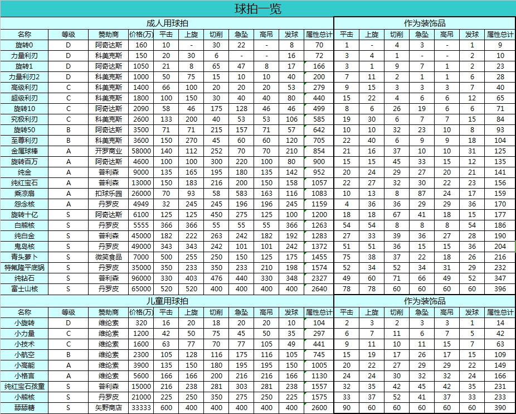Viewport: 516px width, 414px height.
Task: Select the 旋转10 name cell
Action: point(25,108)
